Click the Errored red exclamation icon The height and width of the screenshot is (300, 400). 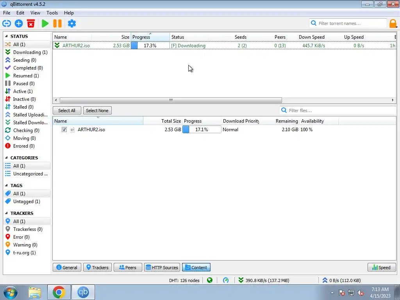tap(8, 146)
